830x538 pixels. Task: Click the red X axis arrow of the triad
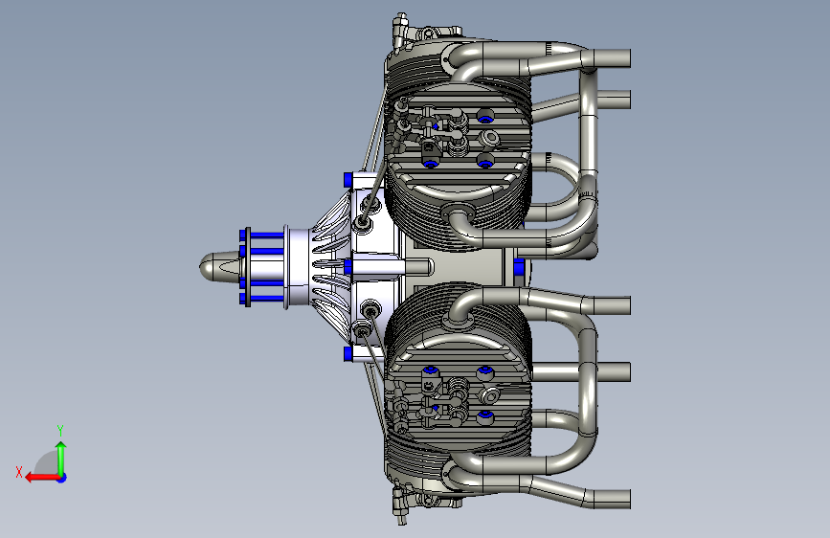click(x=42, y=478)
